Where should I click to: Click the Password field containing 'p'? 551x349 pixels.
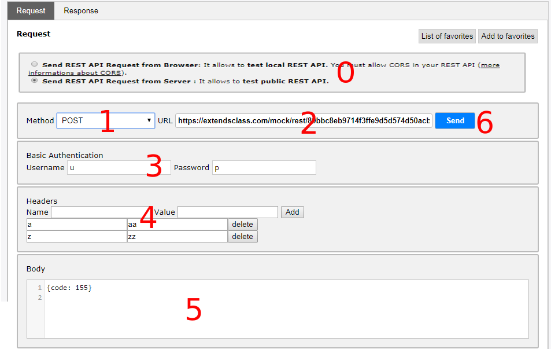[x=264, y=167]
